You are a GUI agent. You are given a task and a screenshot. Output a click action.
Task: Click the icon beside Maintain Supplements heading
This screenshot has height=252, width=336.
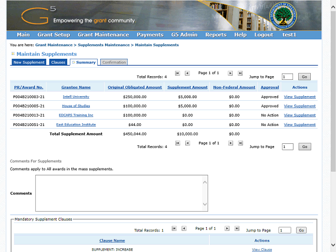13,54
